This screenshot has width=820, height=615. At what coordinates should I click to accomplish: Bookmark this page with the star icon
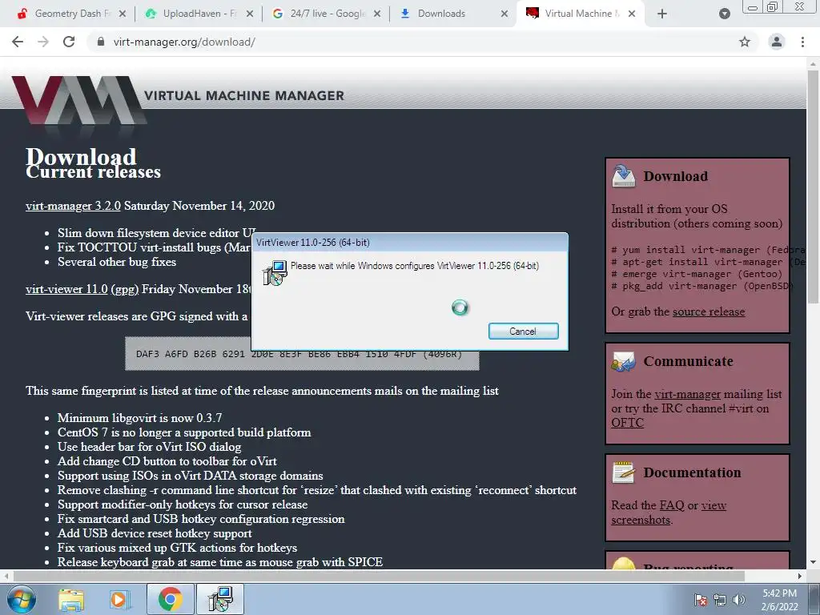click(x=745, y=42)
